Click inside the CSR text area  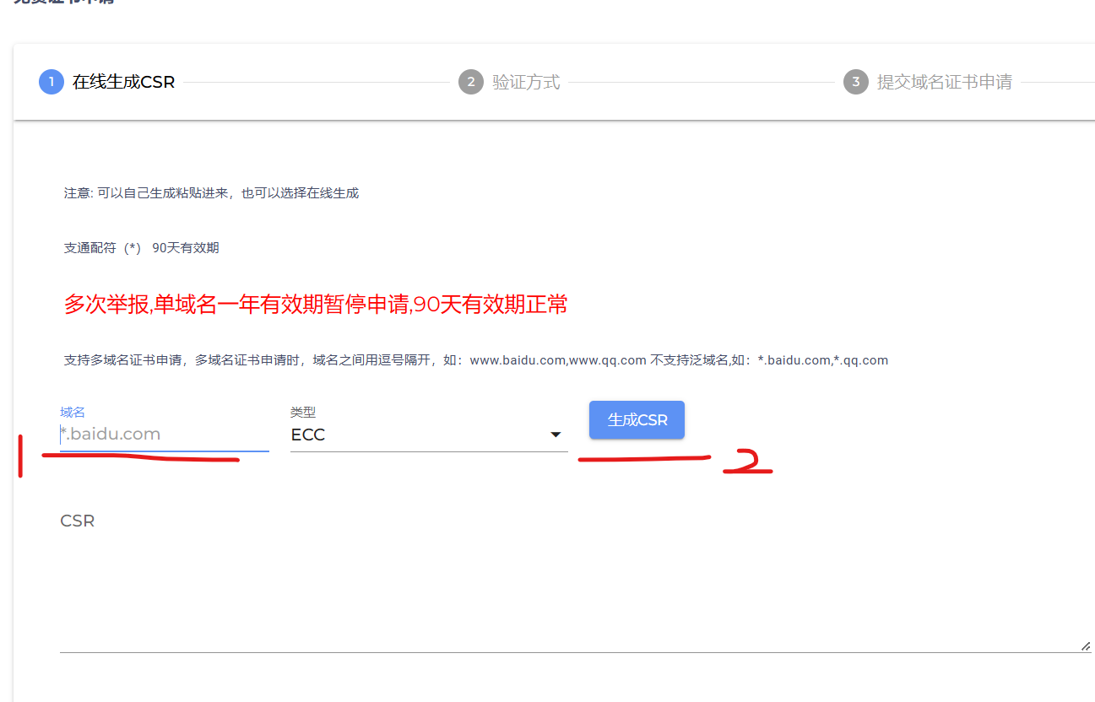(x=575, y=582)
